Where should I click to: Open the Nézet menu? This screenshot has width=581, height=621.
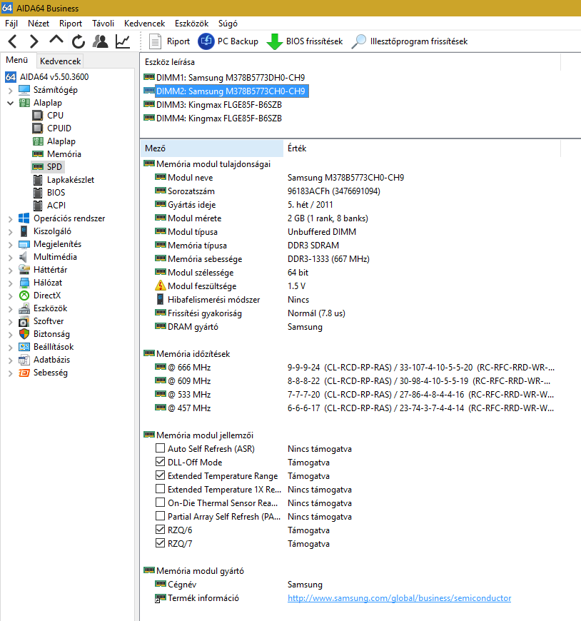39,24
